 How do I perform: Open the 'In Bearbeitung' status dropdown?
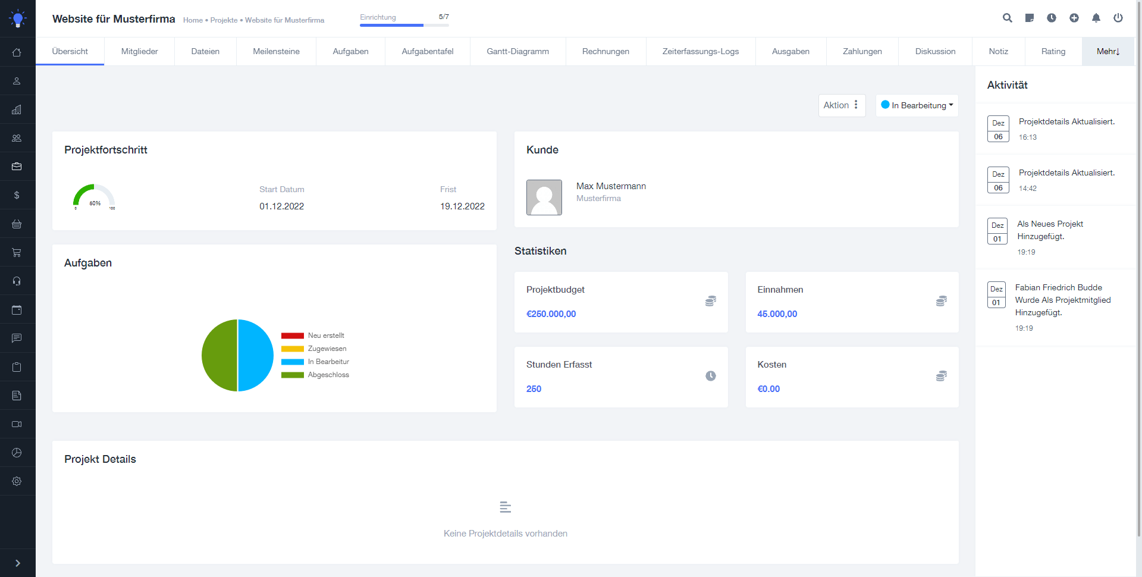tap(917, 105)
